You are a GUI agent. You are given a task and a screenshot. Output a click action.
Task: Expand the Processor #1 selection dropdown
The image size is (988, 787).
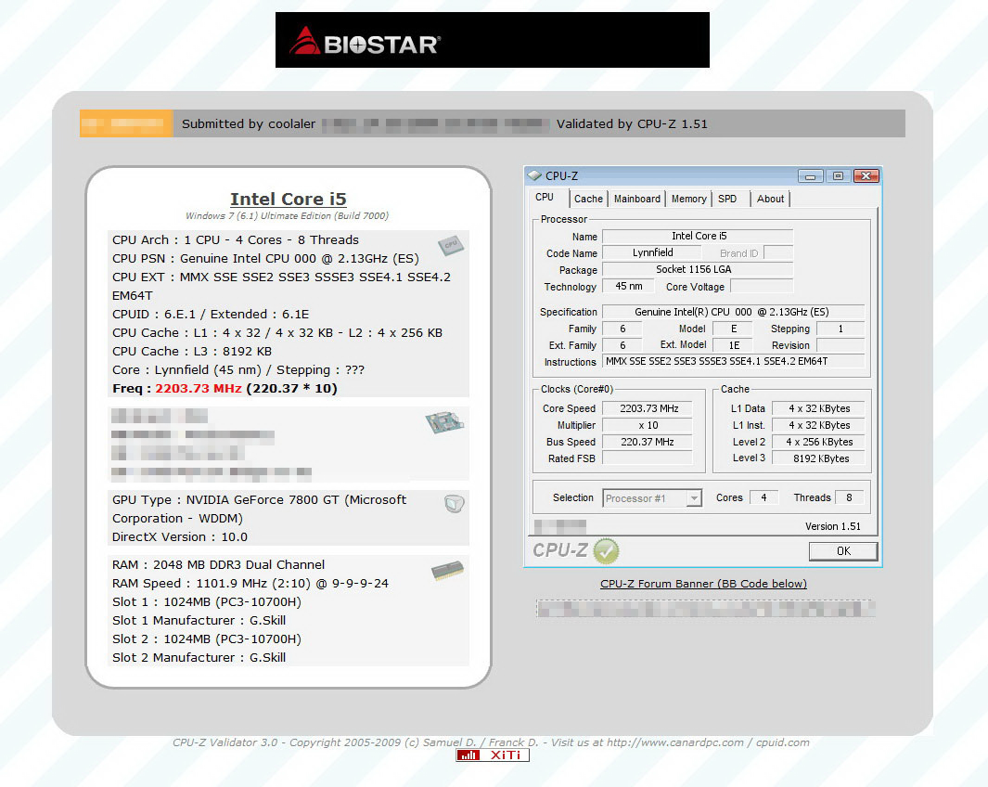coord(693,498)
